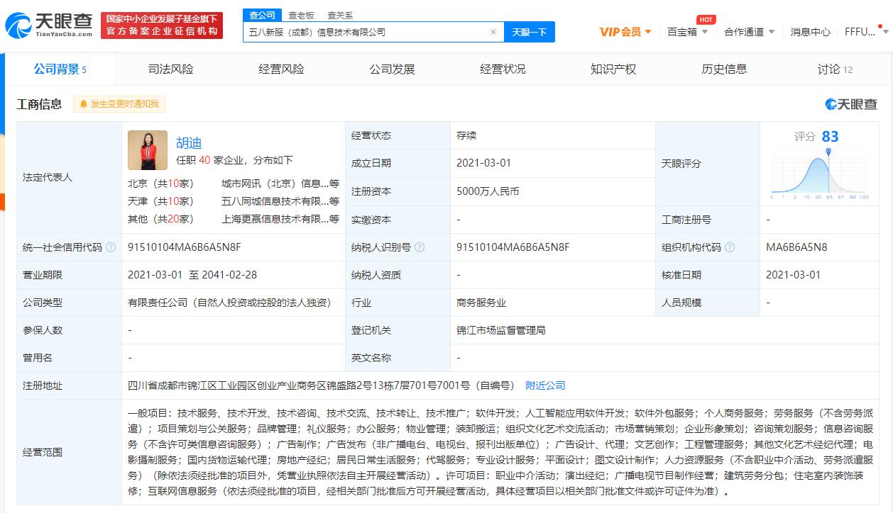Open legal representative 胡迪's profile link
893x513 pixels.
(189, 142)
